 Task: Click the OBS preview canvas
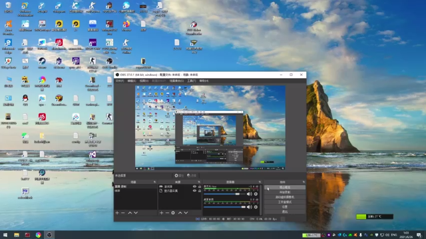tap(210, 127)
